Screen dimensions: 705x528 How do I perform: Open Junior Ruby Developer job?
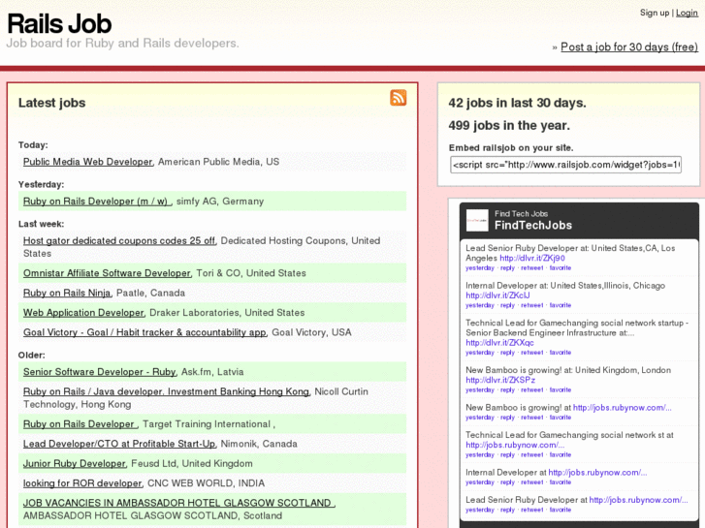(x=75, y=464)
